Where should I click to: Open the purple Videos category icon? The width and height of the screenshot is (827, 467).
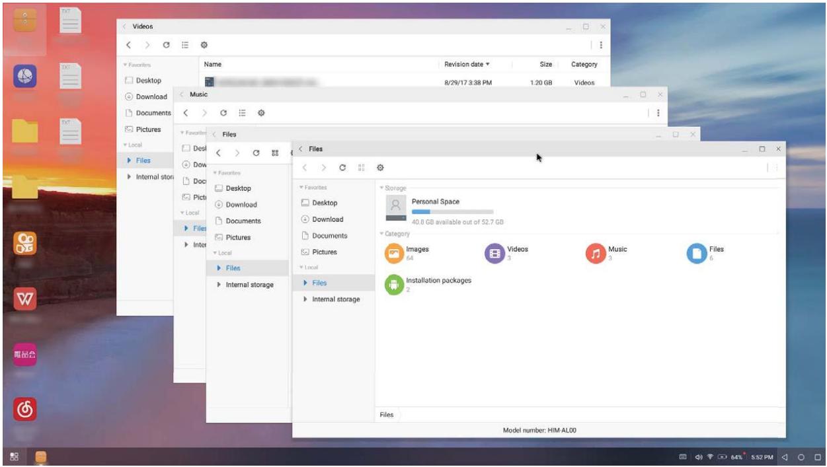pyautogui.click(x=494, y=253)
